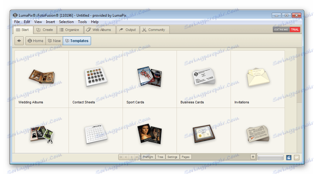Go to previous page navigation arrow
This screenshot has height=174, width=314.
point(126,157)
